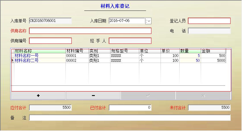Click 类别1 in the 材料名称二号 row
242x131 pixels.
[x=100, y=60]
